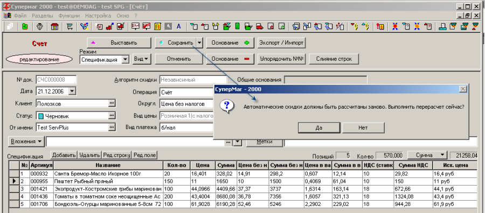Expand the Режим Спецификация combo box
The height and width of the screenshot is (213, 485).
click(125, 60)
